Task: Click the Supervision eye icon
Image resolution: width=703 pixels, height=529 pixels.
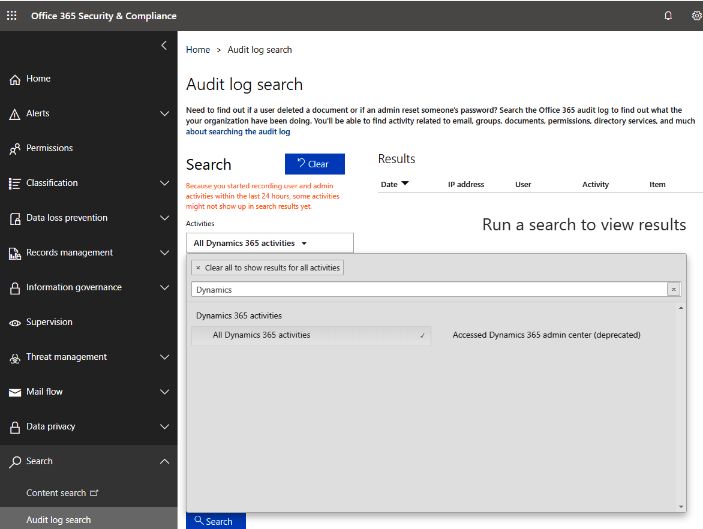Action: pyautogui.click(x=15, y=323)
